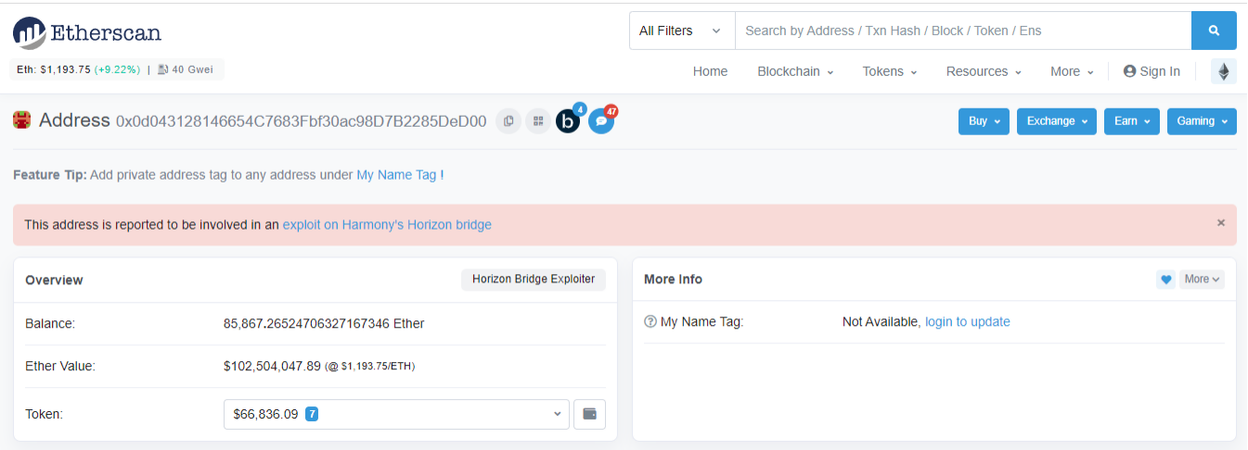Click the More Info panel heading
Screen dimensions: 1248x450
[673, 279]
